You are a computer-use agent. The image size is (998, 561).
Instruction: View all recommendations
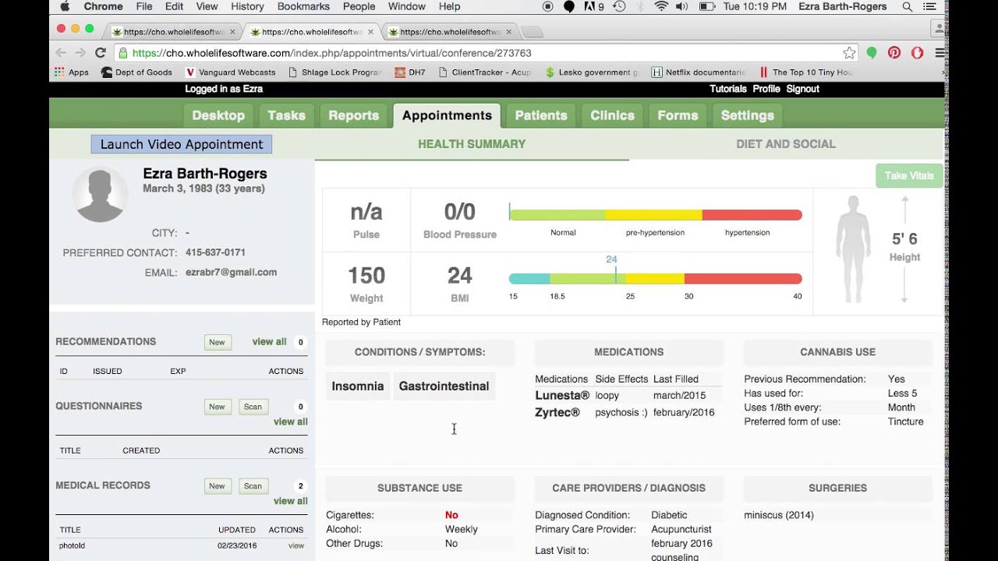coord(269,341)
